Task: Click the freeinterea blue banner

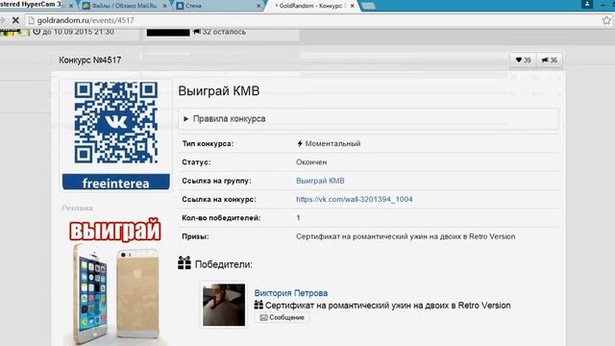Action: (x=115, y=183)
